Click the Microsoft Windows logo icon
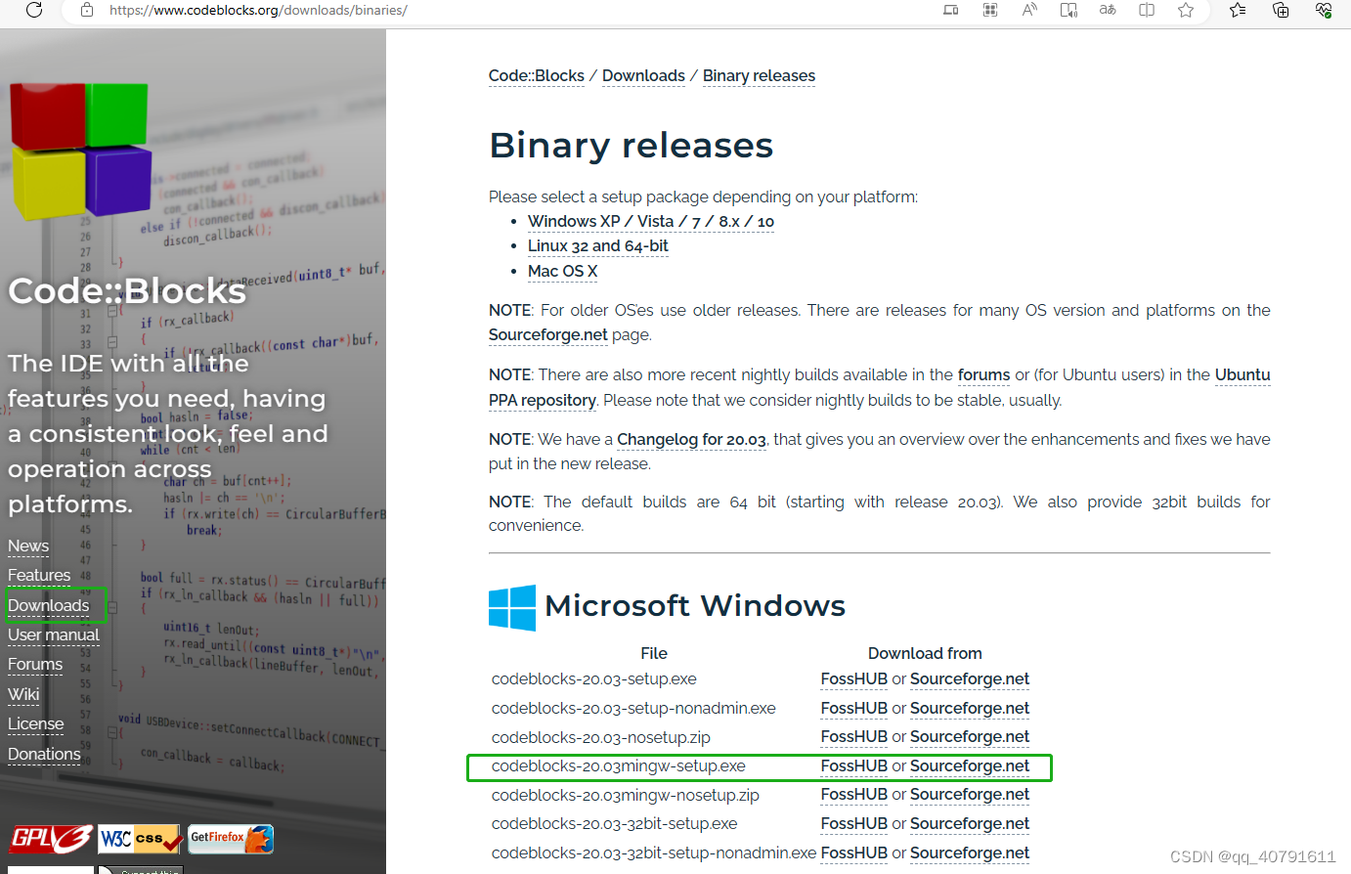 pos(512,607)
